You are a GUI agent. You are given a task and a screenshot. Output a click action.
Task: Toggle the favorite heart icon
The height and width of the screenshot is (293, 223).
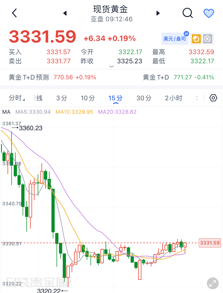[x=209, y=13]
